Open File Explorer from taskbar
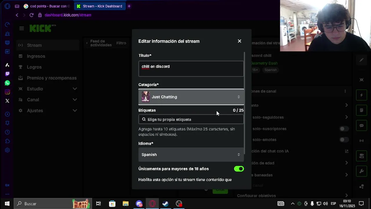This screenshot has width=371, height=209. point(126,204)
